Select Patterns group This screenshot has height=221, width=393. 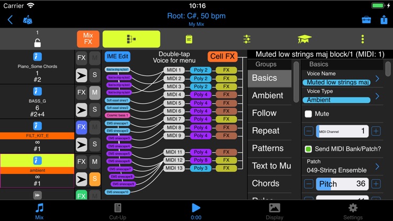[x=270, y=148]
